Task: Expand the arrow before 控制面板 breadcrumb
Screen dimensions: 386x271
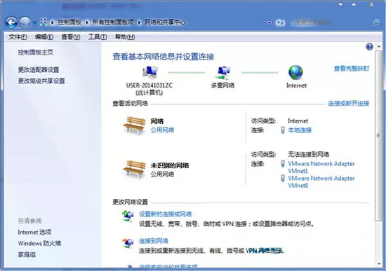Action: point(52,22)
